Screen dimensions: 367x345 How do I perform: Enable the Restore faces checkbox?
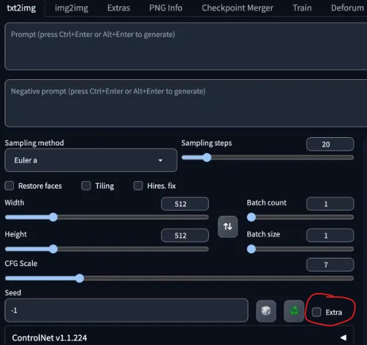[9, 186]
